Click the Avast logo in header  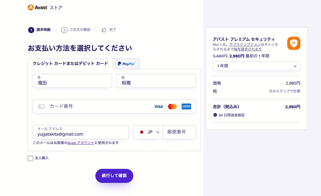[x=37, y=7]
